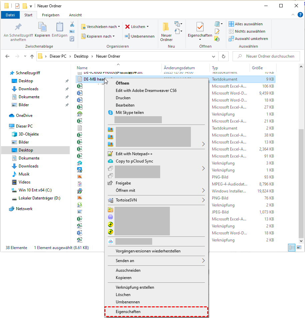
Task: Click Copy to pCloud Sync
Action: (156, 161)
